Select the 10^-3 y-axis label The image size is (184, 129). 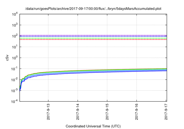(x=14, y=91)
